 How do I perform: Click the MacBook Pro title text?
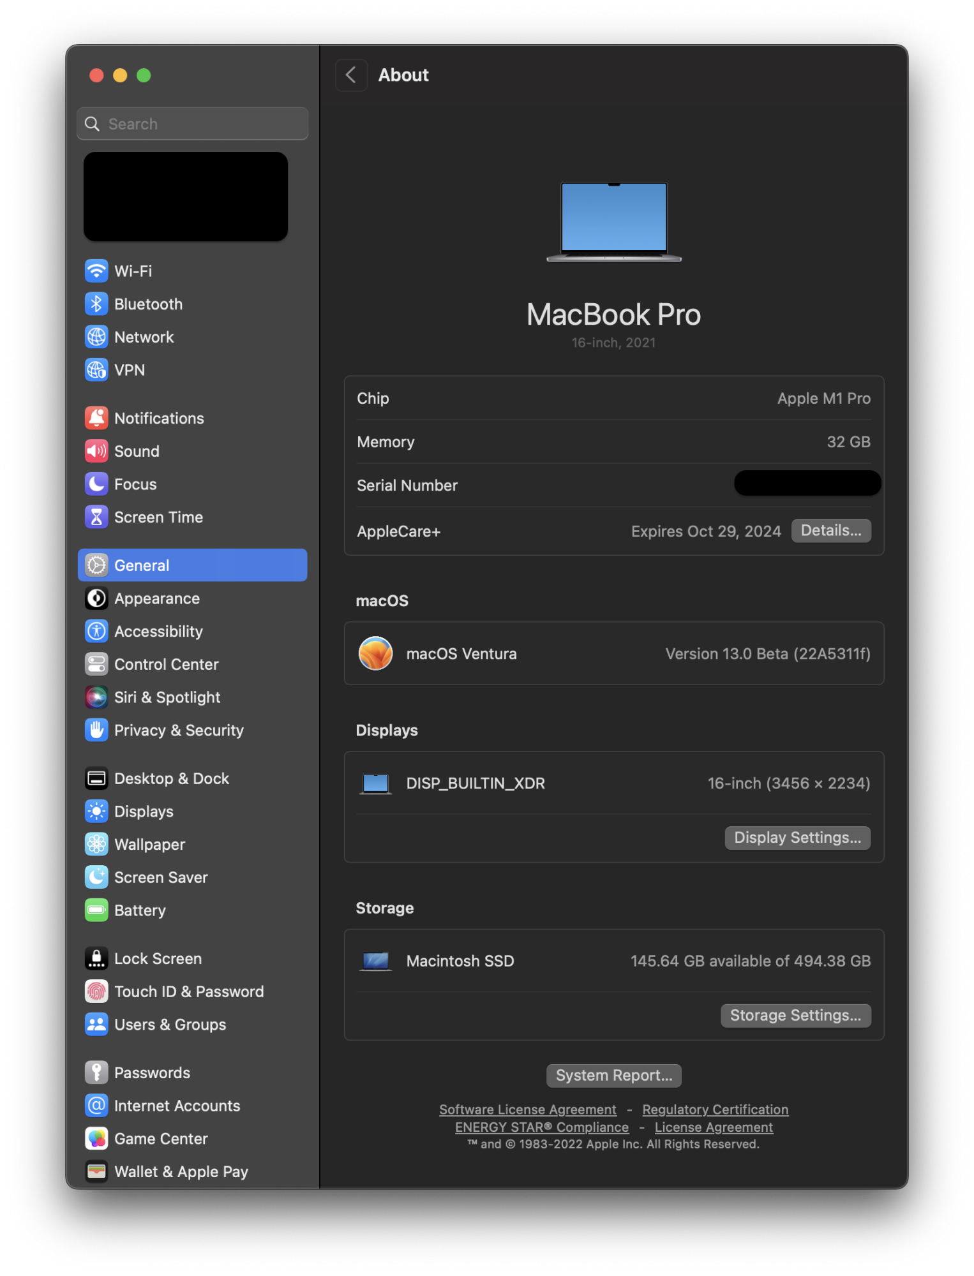click(x=614, y=315)
